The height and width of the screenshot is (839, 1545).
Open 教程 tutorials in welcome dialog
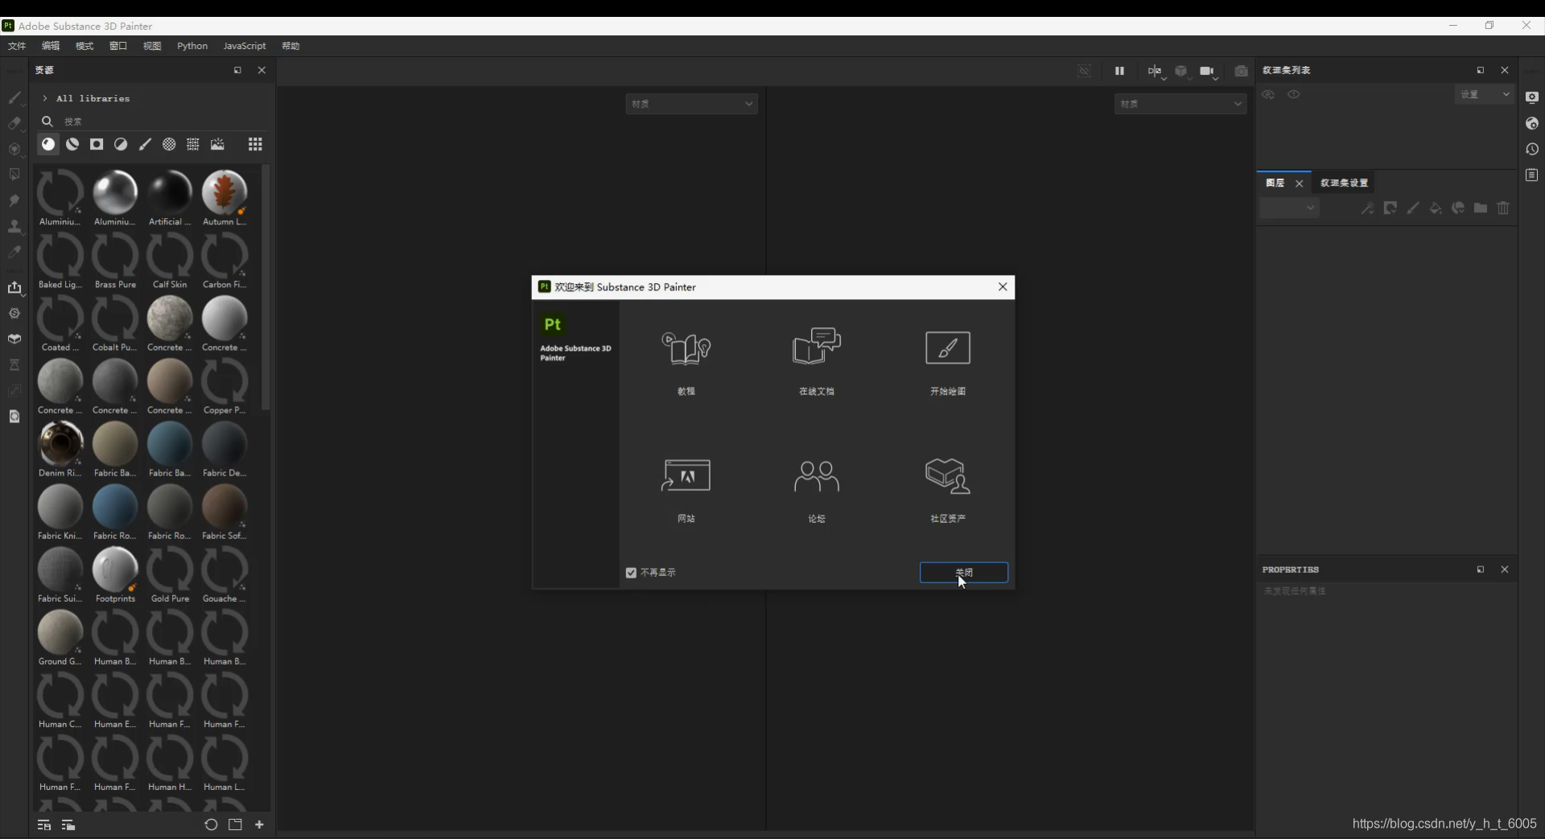tap(686, 362)
